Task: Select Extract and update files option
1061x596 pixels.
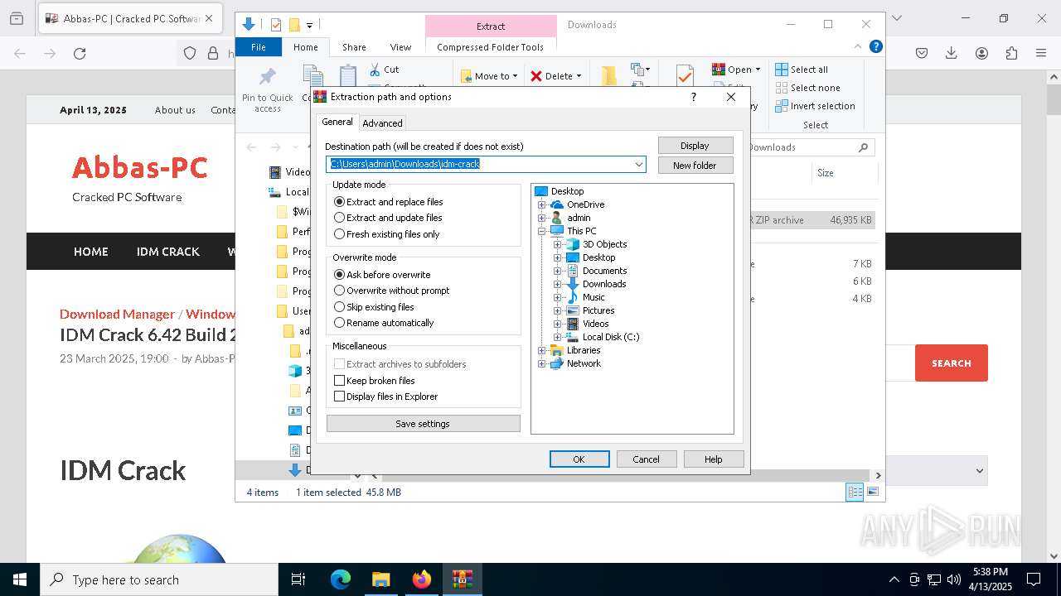Action: point(387,218)
